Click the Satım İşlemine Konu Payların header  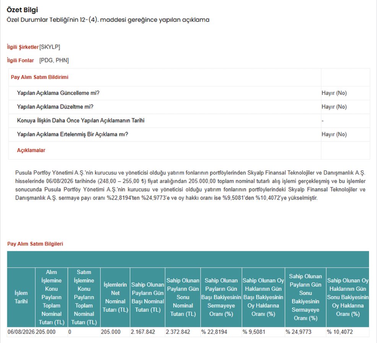tap(84, 297)
